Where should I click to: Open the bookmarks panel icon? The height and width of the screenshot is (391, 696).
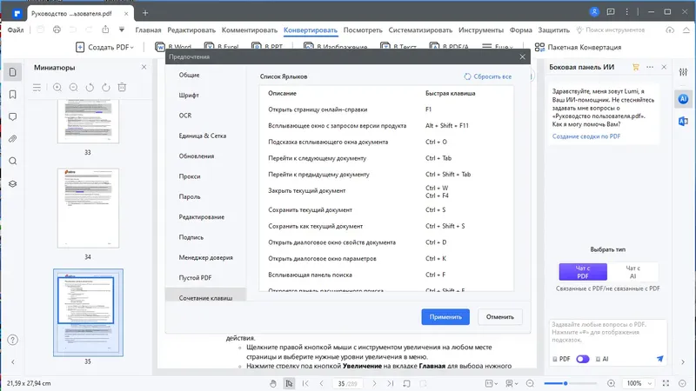coord(12,95)
